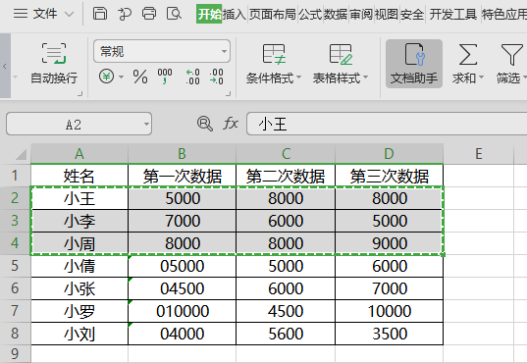
Task: Toggle 自动换行 wrap text
Action: (x=54, y=63)
